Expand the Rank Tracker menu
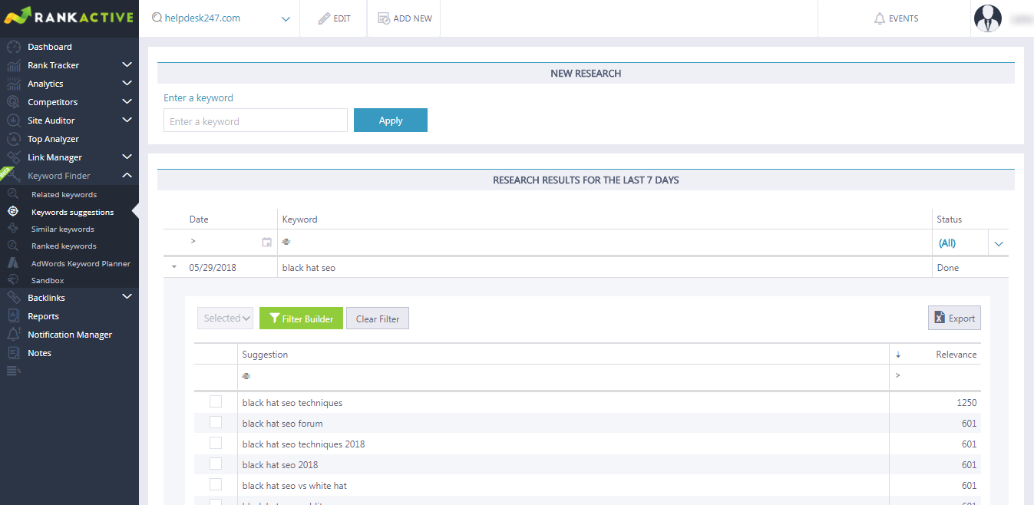The width and height of the screenshot is (1034, 505). click(x=127, y=65)
